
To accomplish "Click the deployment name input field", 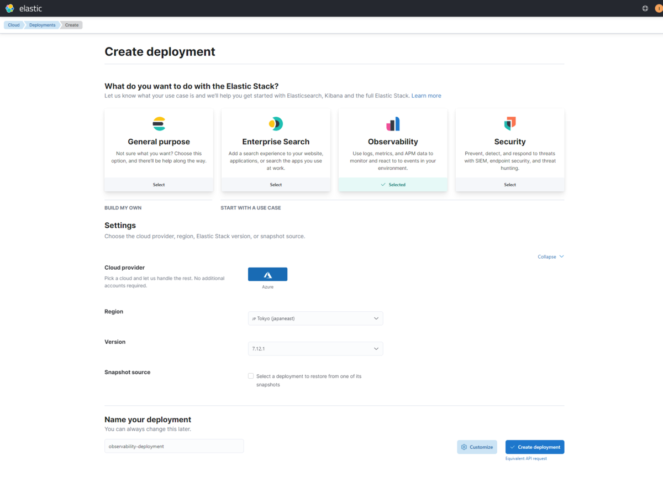I will [174, 446].
